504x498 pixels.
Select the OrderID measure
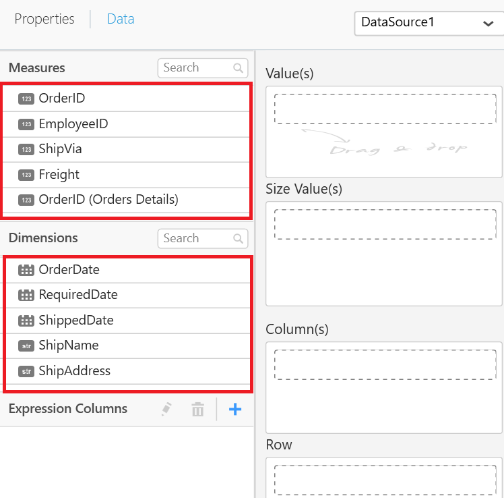click(62, 99)
